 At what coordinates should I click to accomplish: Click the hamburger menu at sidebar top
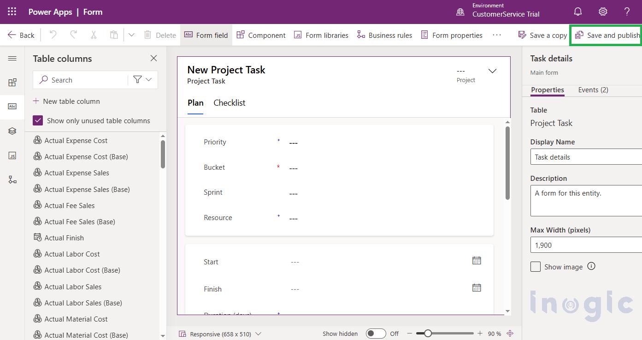click(x=12, y=58)
